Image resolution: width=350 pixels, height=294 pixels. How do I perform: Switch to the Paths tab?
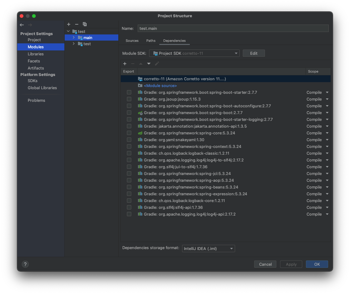151,41
